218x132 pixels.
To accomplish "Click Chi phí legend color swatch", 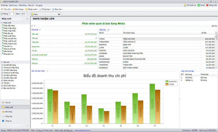I will (x=167, y=84).
